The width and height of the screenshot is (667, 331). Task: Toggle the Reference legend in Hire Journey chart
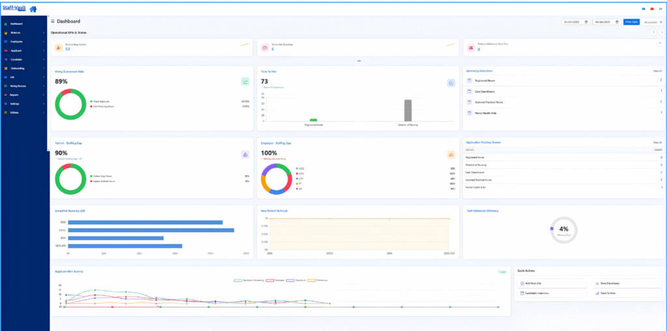point(317,280)
